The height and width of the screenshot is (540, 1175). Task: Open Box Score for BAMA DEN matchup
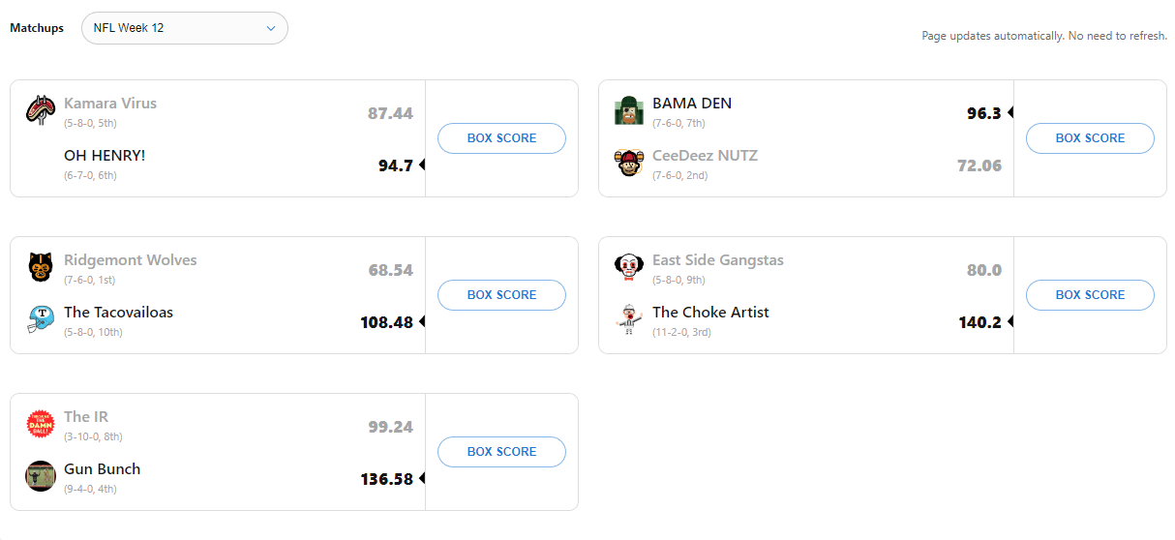1090,138
